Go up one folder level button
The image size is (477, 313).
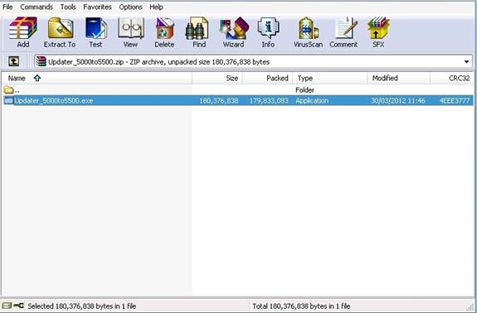13,61
